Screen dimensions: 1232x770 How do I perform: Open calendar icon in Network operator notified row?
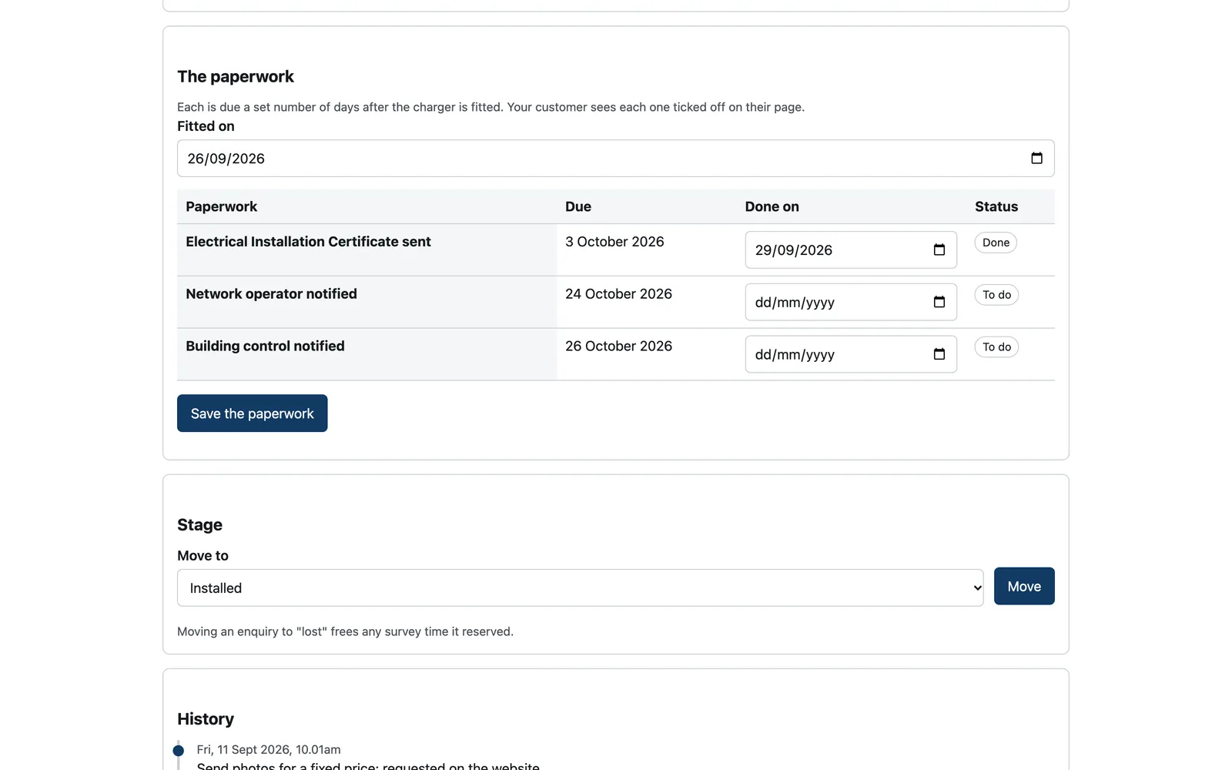(939, 302)
